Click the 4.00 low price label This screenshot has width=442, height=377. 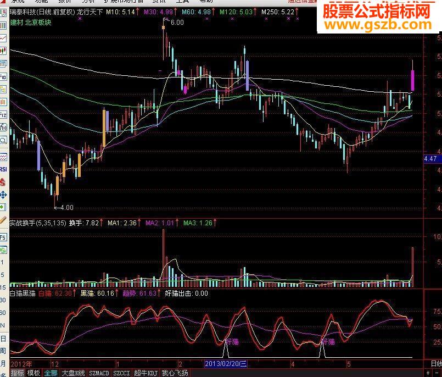click(67, 208)
